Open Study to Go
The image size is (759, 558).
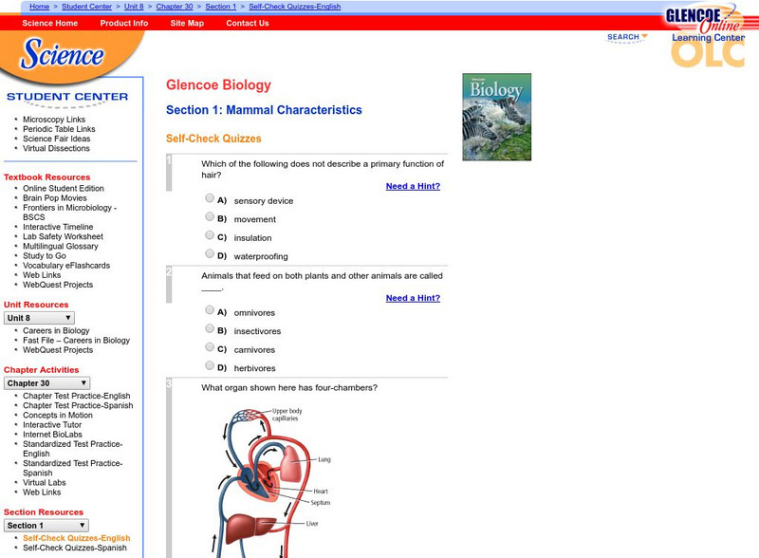(45, 256)
